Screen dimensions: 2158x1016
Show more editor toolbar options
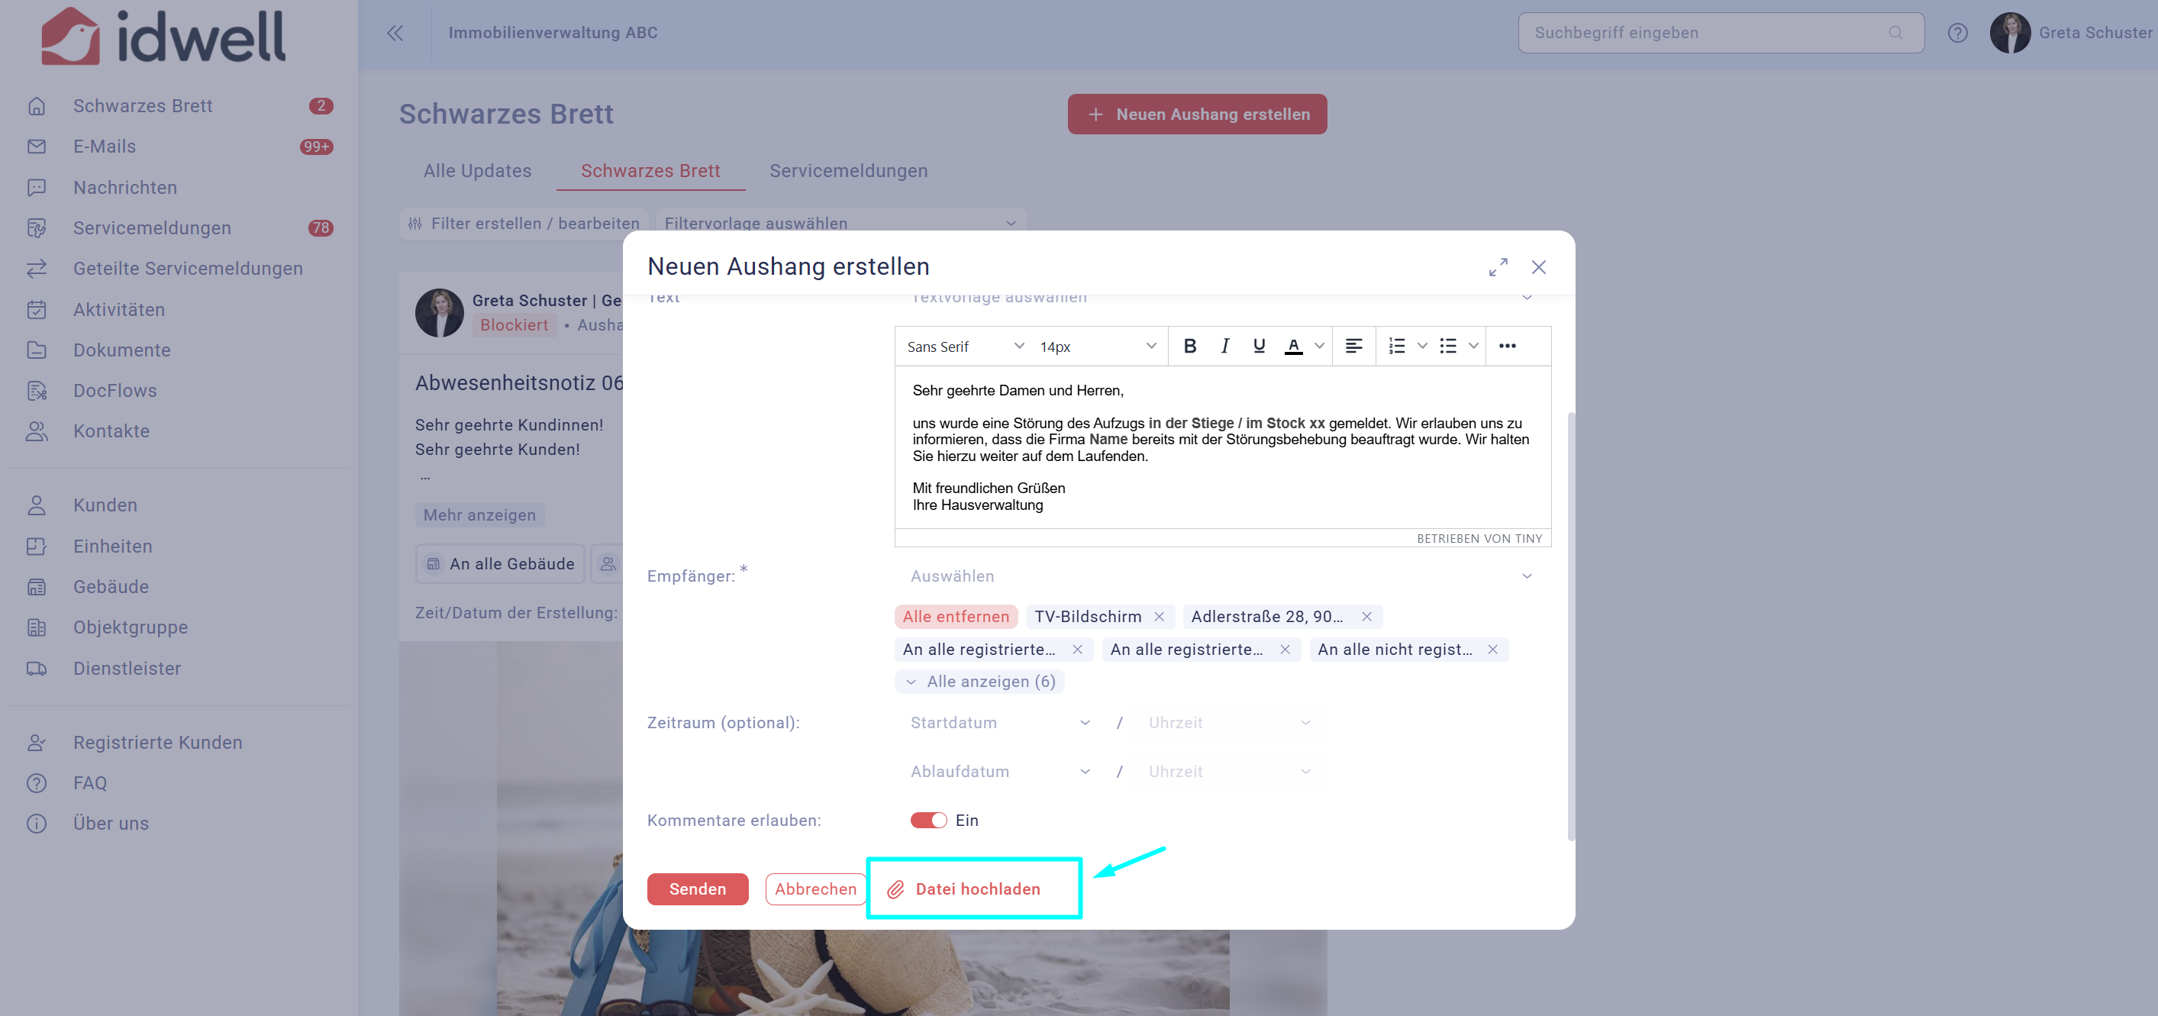click(1507, 346)
